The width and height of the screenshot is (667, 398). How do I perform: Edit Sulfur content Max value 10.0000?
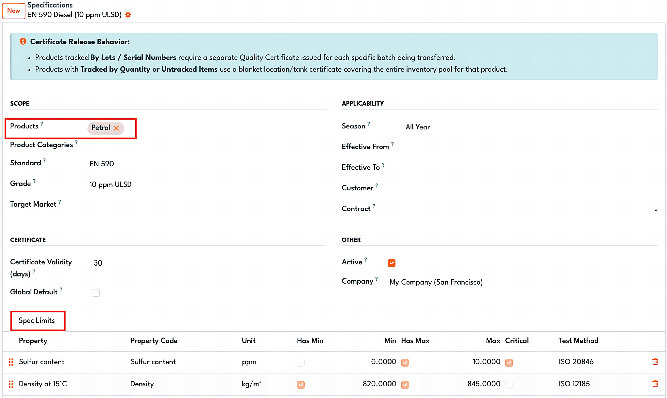tap(486, 361)
